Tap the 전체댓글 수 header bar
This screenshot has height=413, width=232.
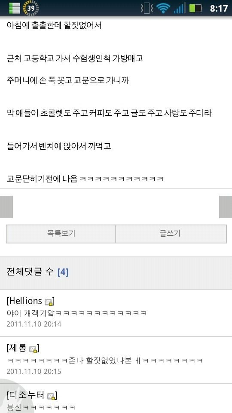[x=116, y=273]
